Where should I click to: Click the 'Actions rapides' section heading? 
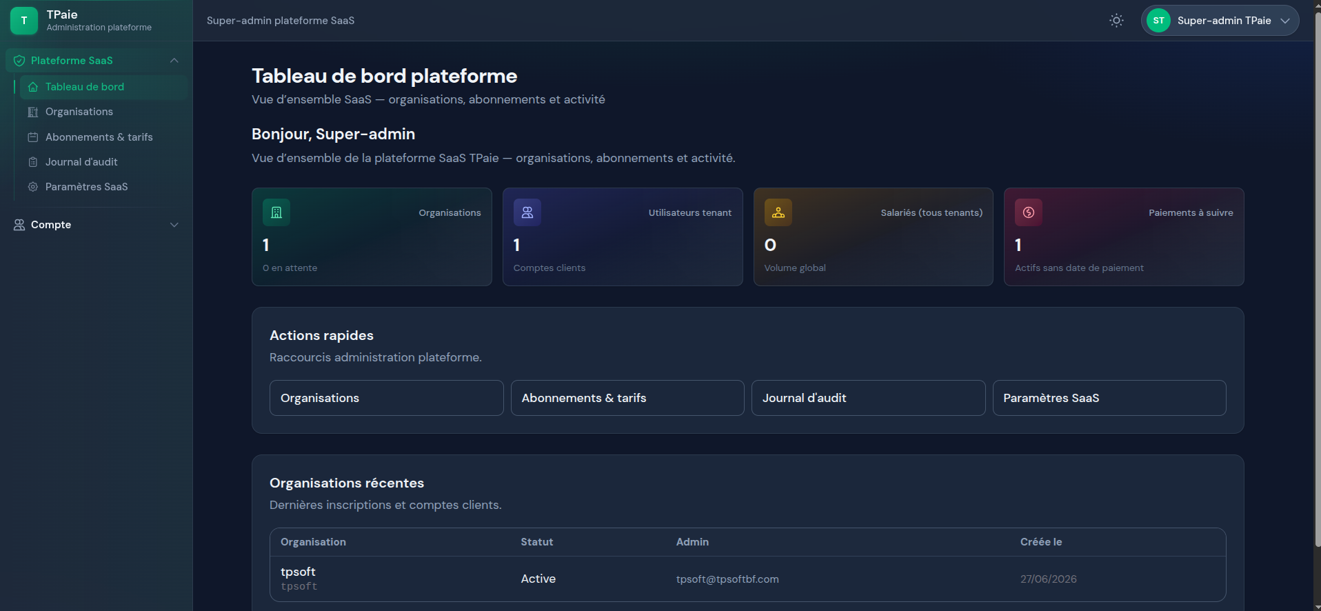pyautogui.click(x=321, y=335)
